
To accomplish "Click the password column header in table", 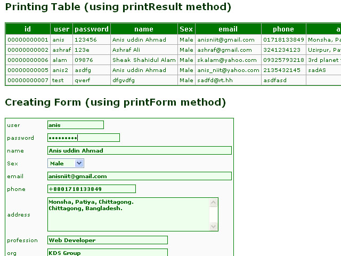I will click(x=91, y=29).
